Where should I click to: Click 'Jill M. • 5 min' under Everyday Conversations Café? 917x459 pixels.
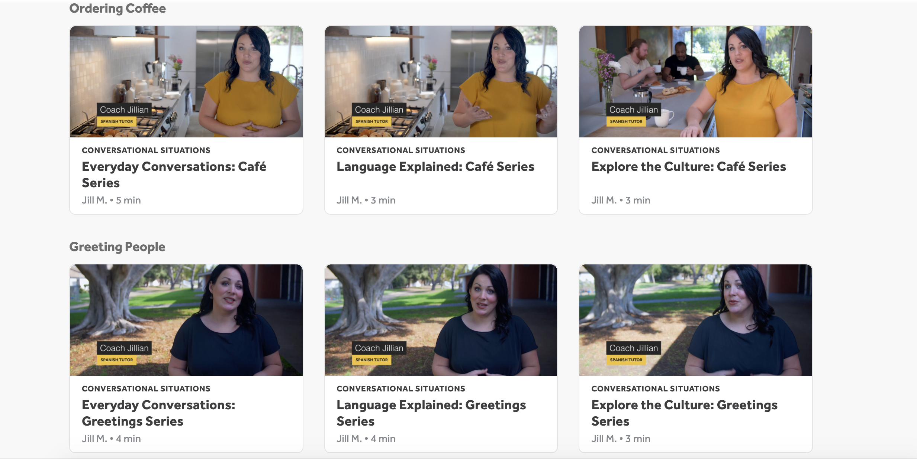(111, 200)
